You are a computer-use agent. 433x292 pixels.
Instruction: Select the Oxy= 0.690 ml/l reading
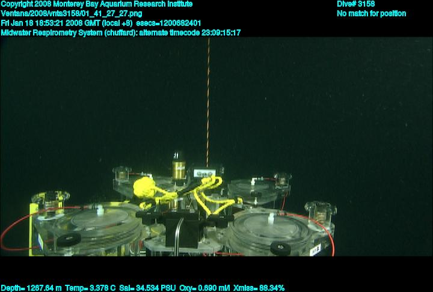click(204, 288)
